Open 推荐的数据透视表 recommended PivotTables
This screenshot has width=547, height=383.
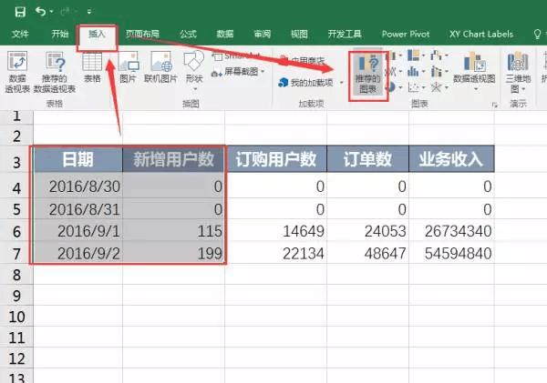pos(55,72)
